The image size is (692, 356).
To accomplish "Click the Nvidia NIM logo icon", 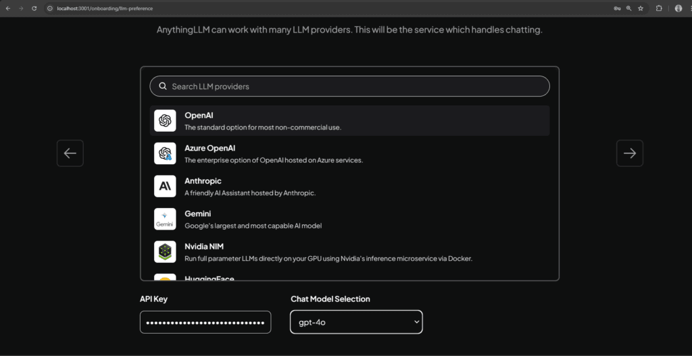I will 165,252.
